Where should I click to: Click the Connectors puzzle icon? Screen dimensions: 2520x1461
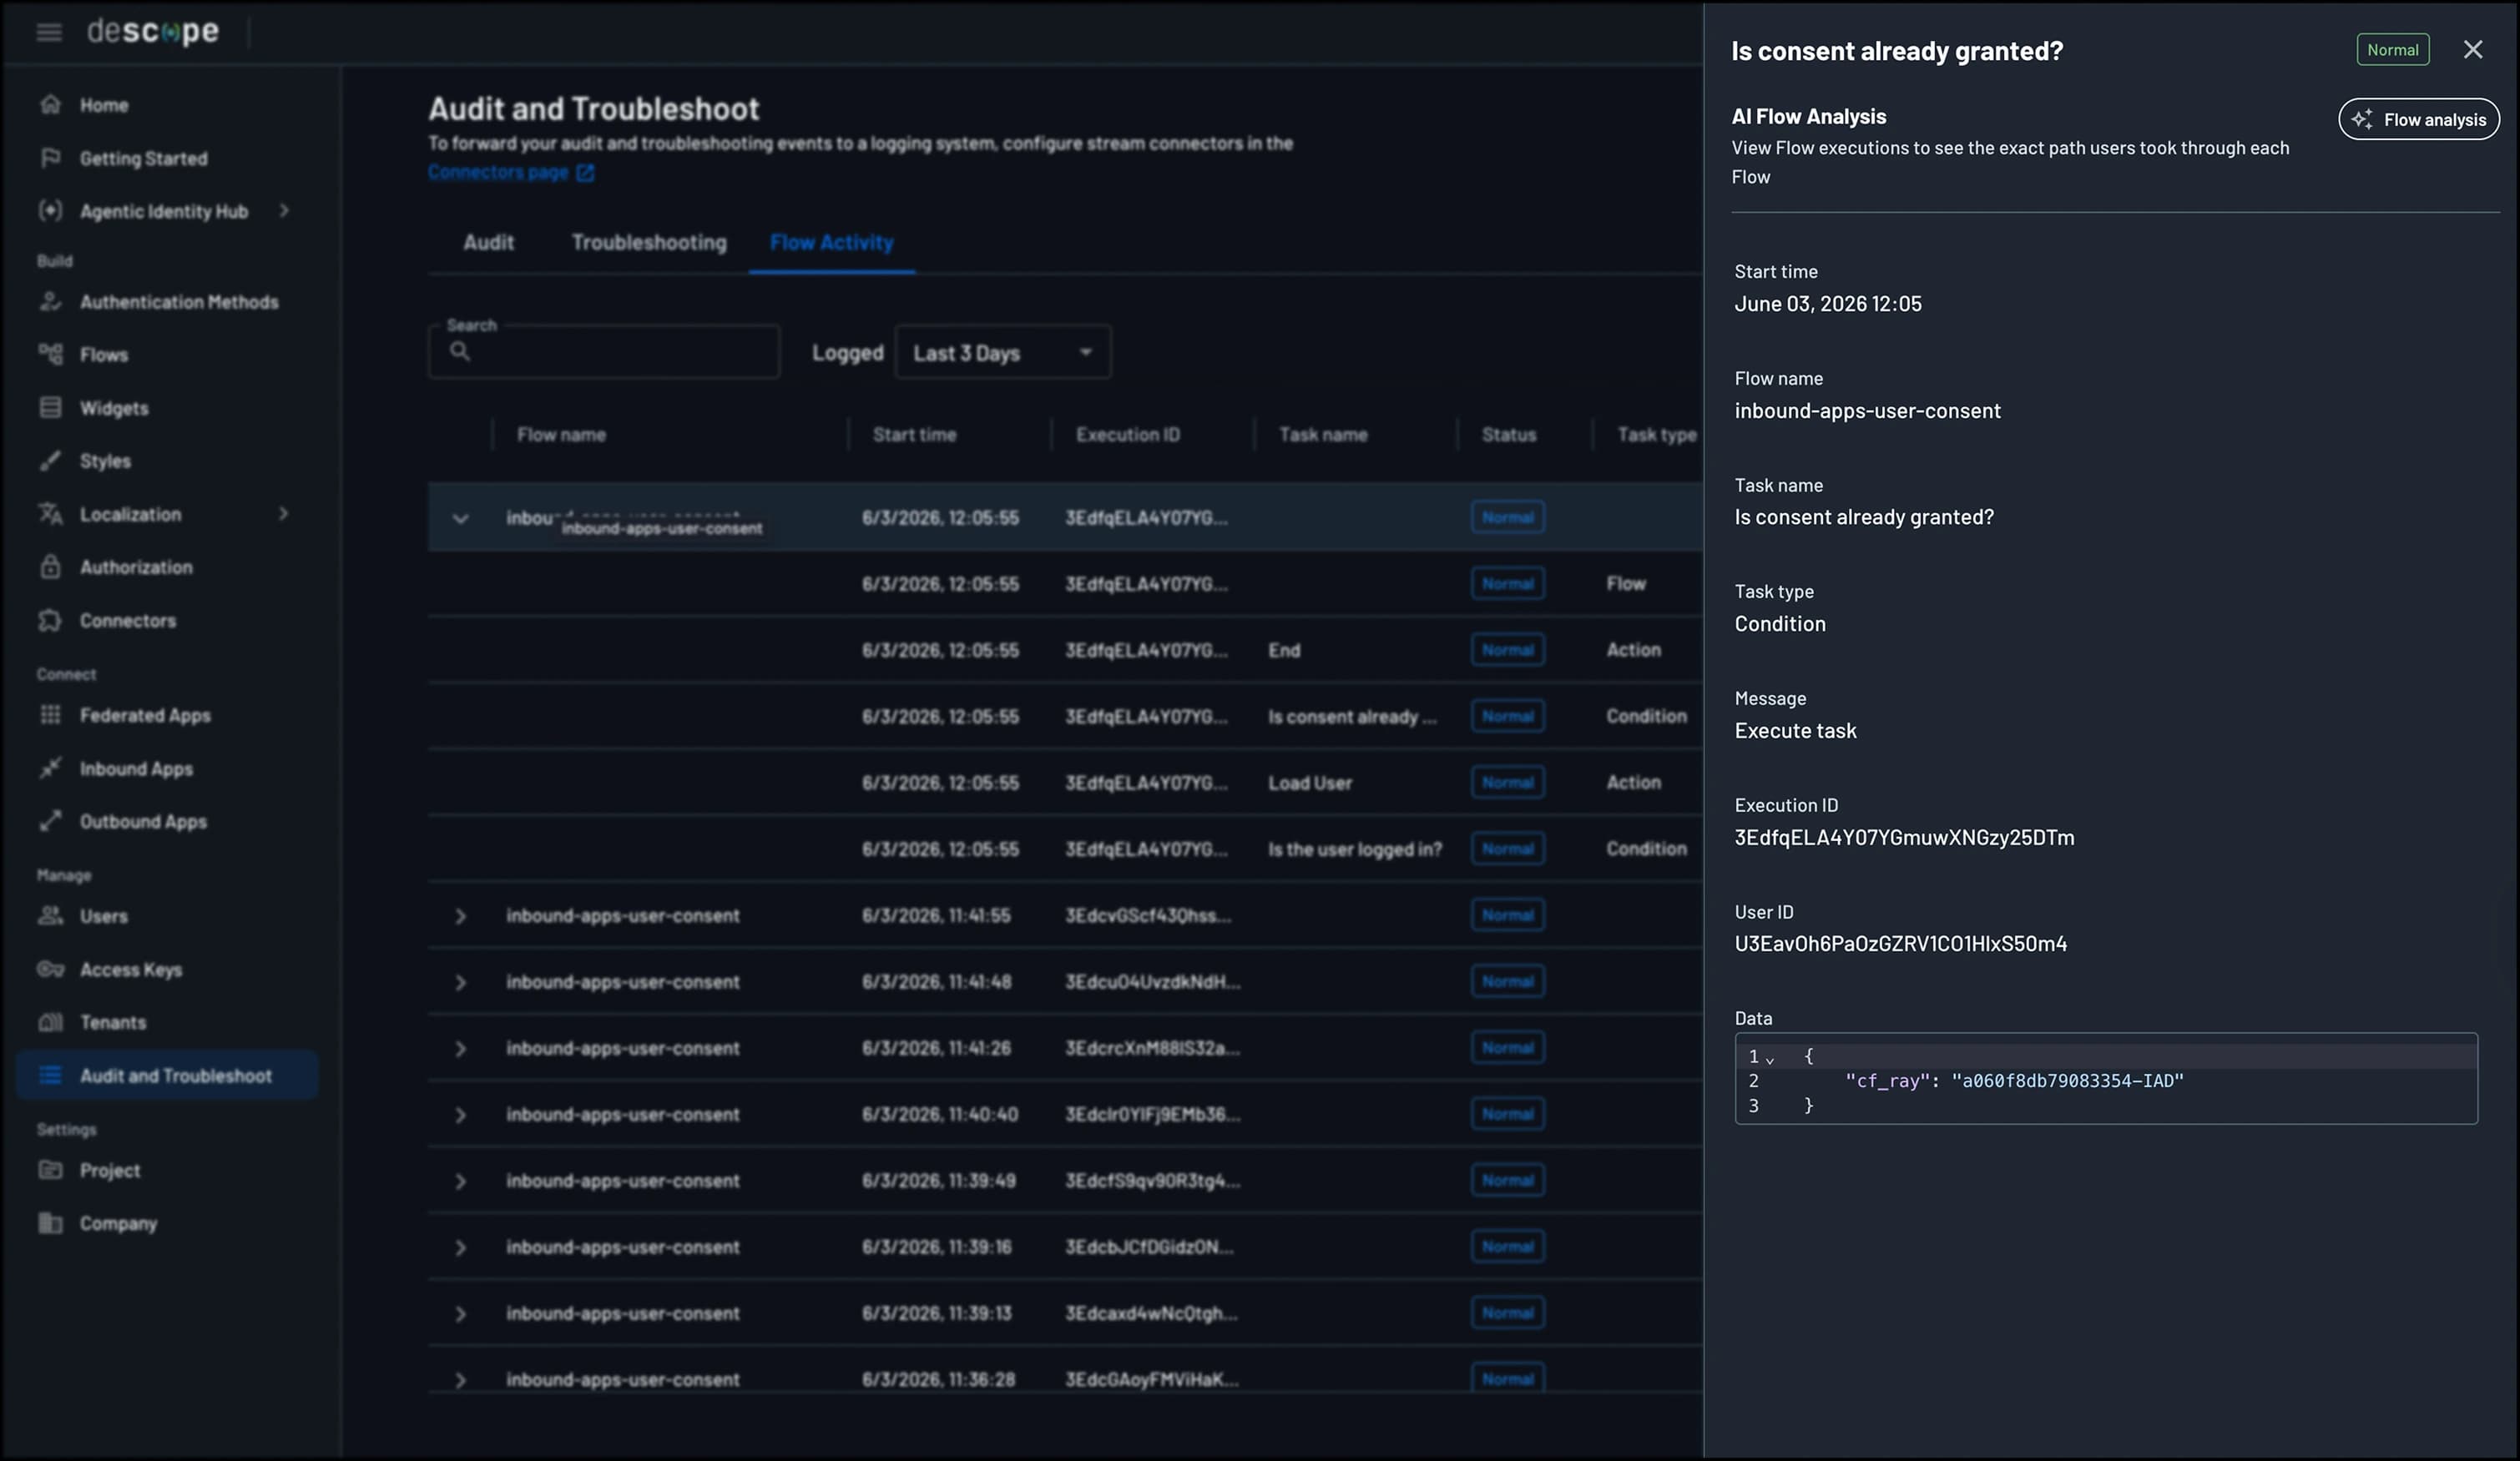[x=51, y=621]
